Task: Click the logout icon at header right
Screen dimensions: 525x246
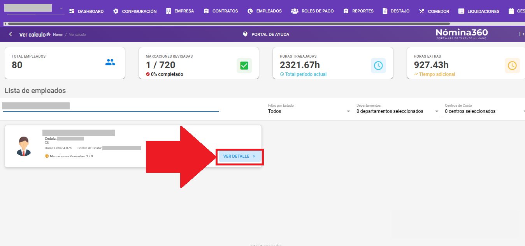Action: 522,34
